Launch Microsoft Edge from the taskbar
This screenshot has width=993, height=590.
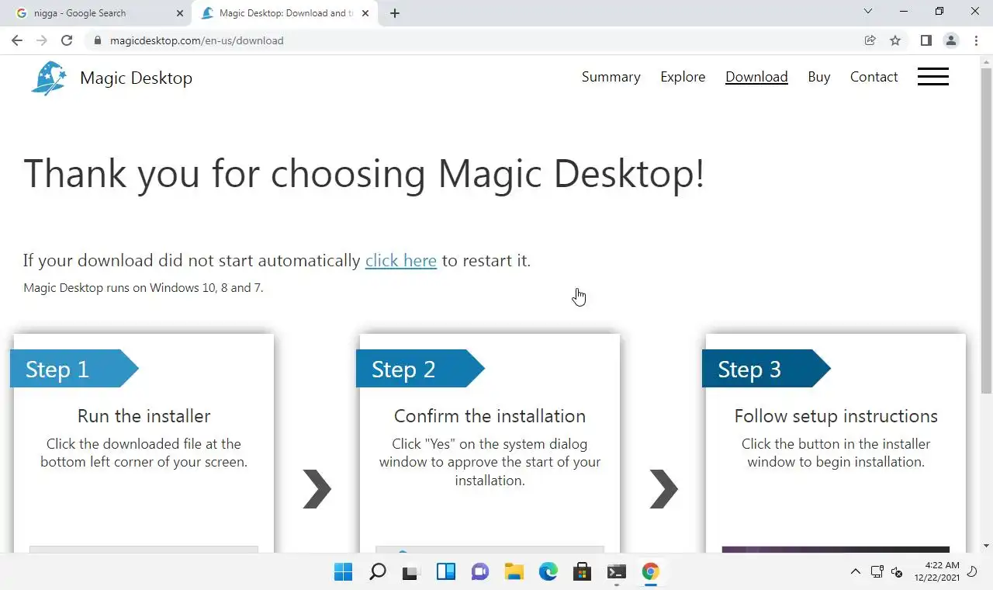[x=548, y=572]
